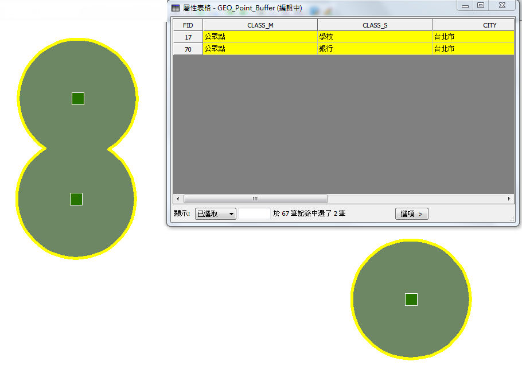Click 公眾點 cell in FID 17 row
Screen dimensions: 522x373
(260, 37)
